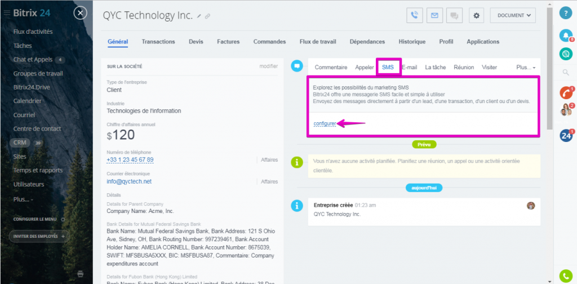Open help with the question mark icon
The image size is (577, 284).
pyautogui.click(x=566, y=14)
